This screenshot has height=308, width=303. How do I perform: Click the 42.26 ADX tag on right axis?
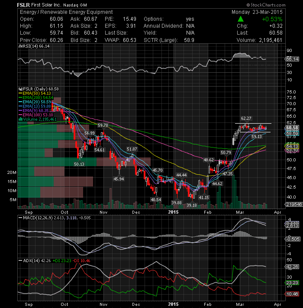coord(292,267)
